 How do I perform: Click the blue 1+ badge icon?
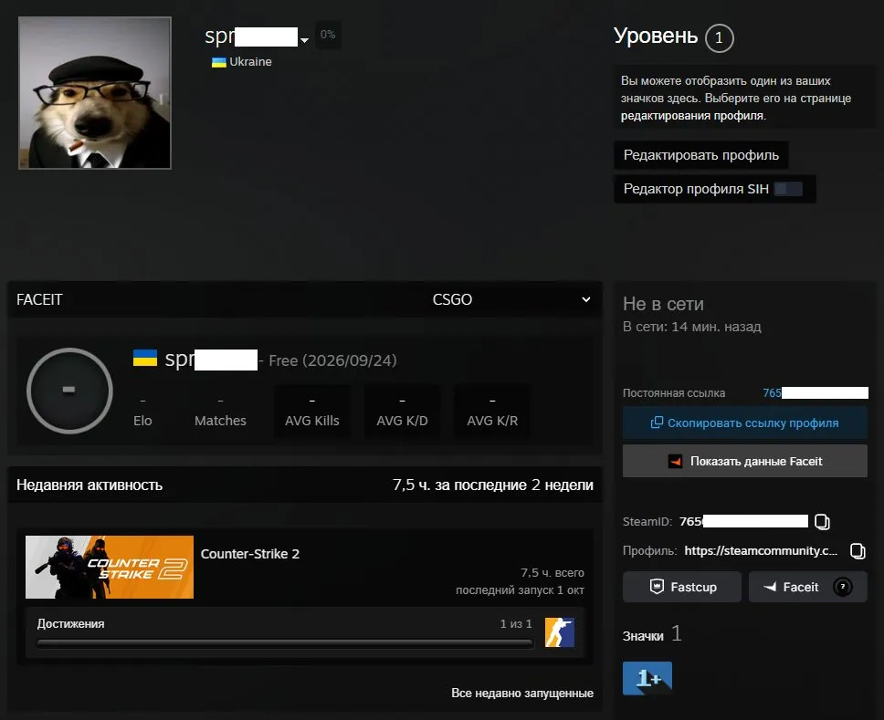pyautogui.click(x=647, y=678)
